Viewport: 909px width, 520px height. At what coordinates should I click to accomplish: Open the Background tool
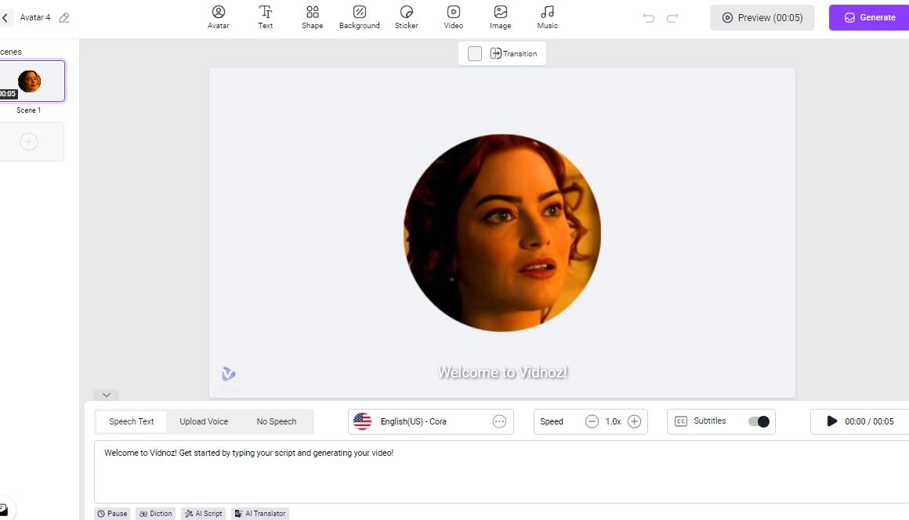point(359,17)
